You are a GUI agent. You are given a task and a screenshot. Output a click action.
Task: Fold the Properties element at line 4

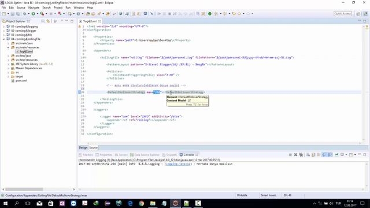pyautogui.click(x=85, y=37)
